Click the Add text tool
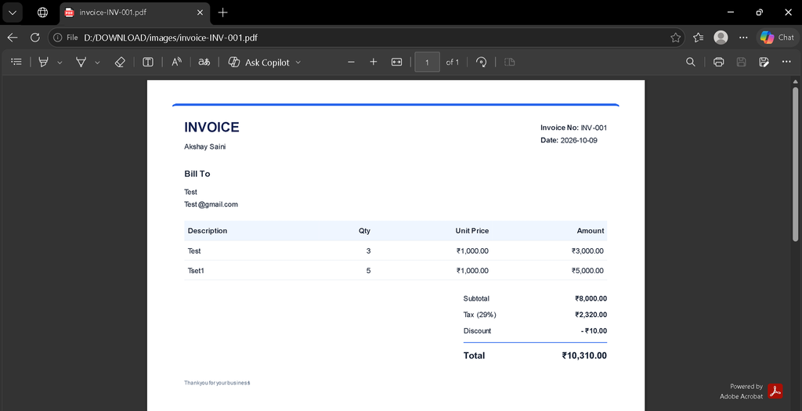This screenshot has width=802, height=411. (x=148, y=62)
